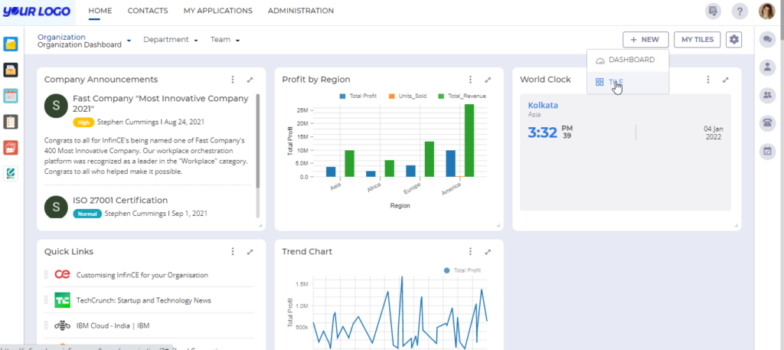Click the Fast Company announcement title
784x350 pixels.
coord(161,103)
